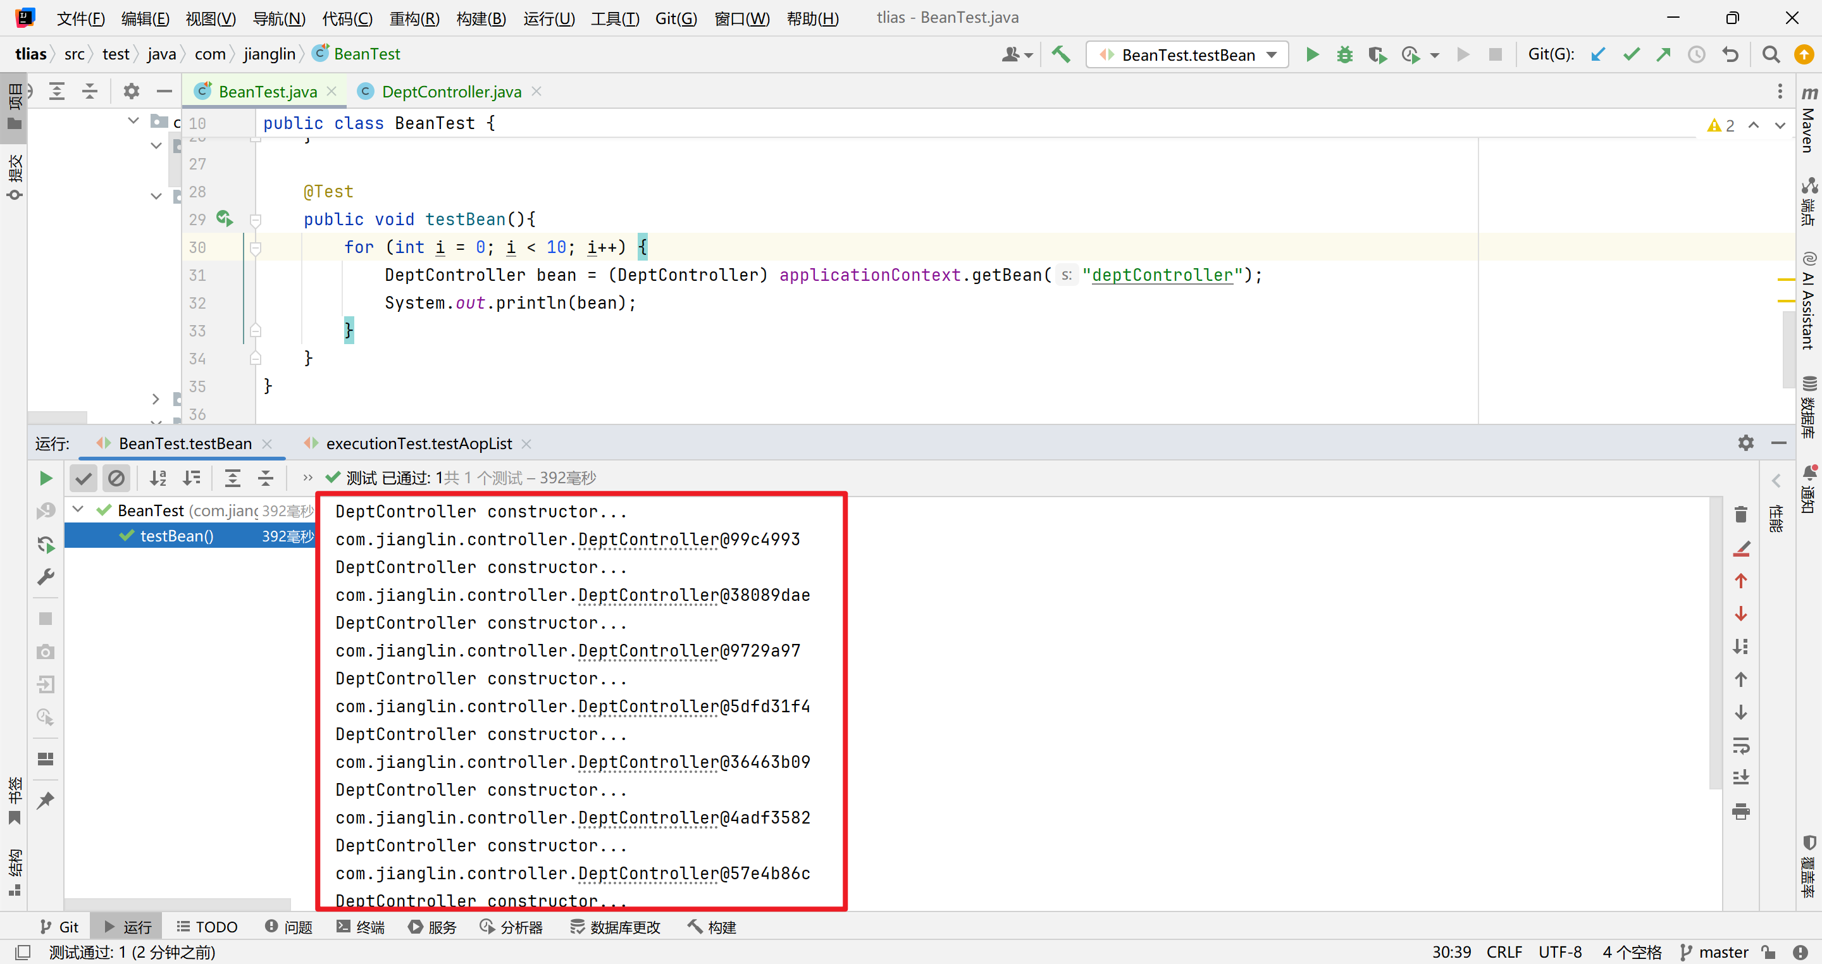Open the 文件(F) menu
Viewport: 1822px width, 964px height.
tap(80, 18)
